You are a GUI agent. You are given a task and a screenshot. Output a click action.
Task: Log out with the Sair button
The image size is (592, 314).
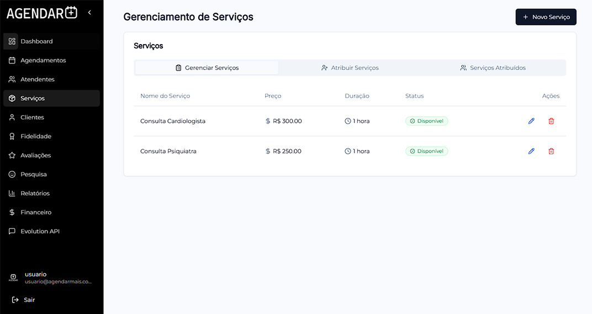coord(23,300)
